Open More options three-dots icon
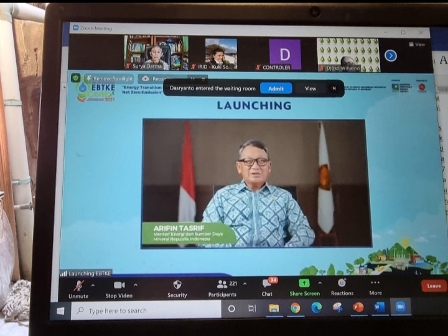The width and height of the screenshot is (448, 336). [375, 282]
